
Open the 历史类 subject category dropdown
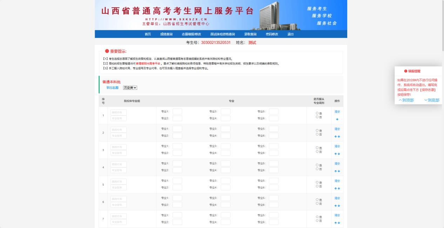coord(130,88)
